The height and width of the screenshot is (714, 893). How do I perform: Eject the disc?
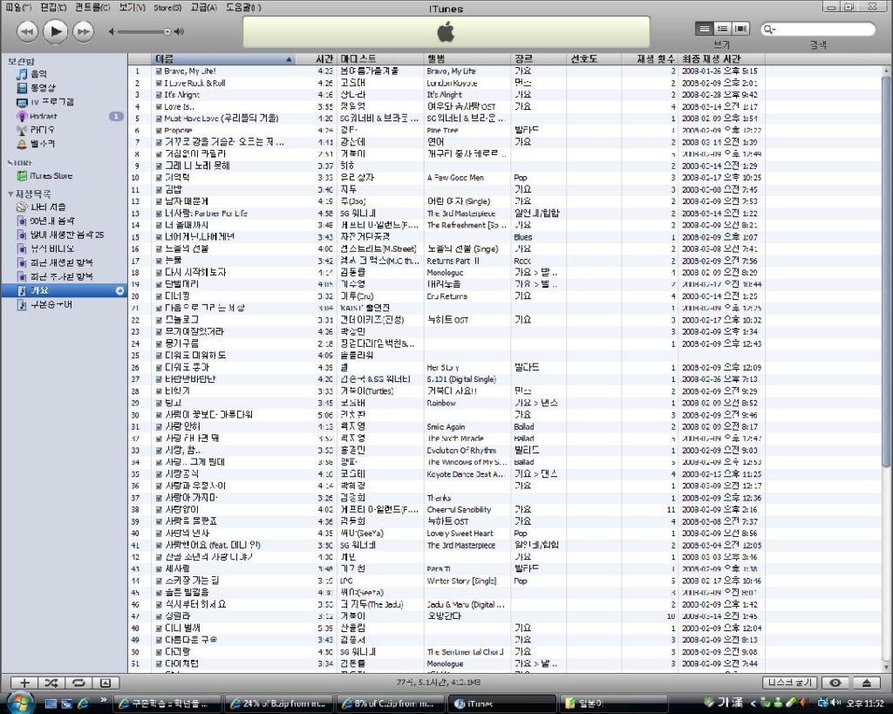pos(866,683)
